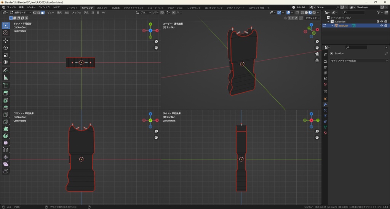Toggle camera view in the perspective viewport
Image resolution: width=390 pixels, height=209 pixels.
tap(317, 54)
